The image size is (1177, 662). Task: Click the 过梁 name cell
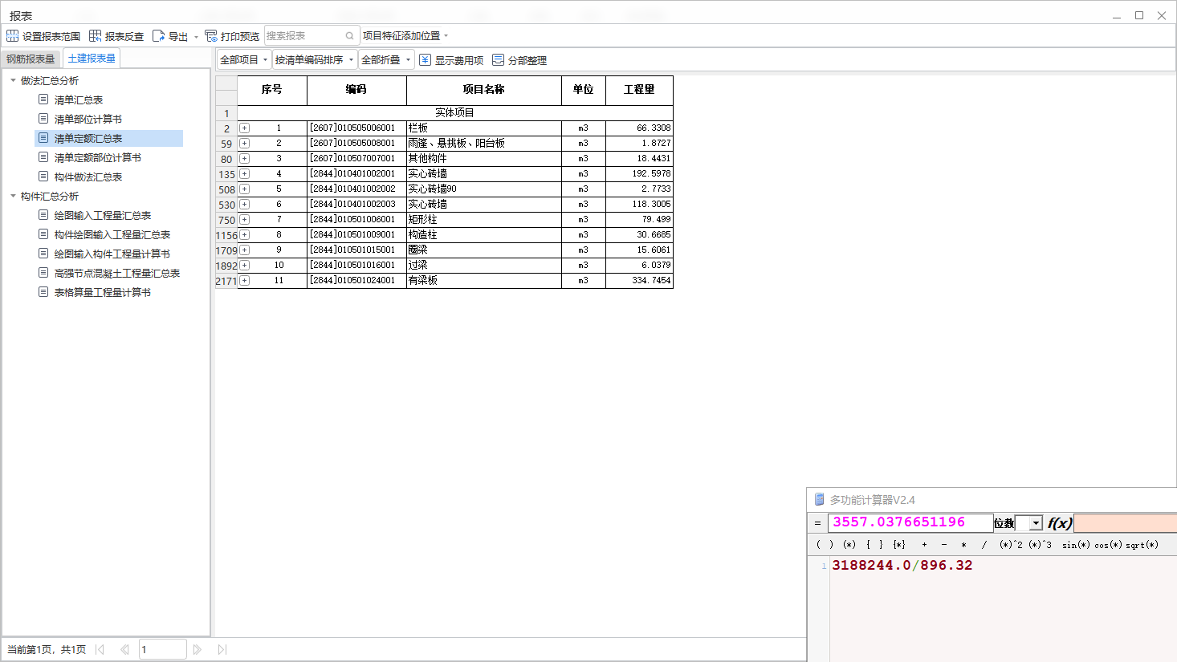[484, 266]
